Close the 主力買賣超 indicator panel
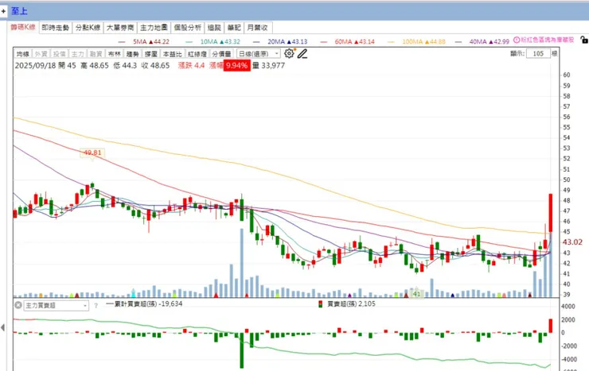The height and width of the screenshot is (371, 589). click(x=18, y=305)
